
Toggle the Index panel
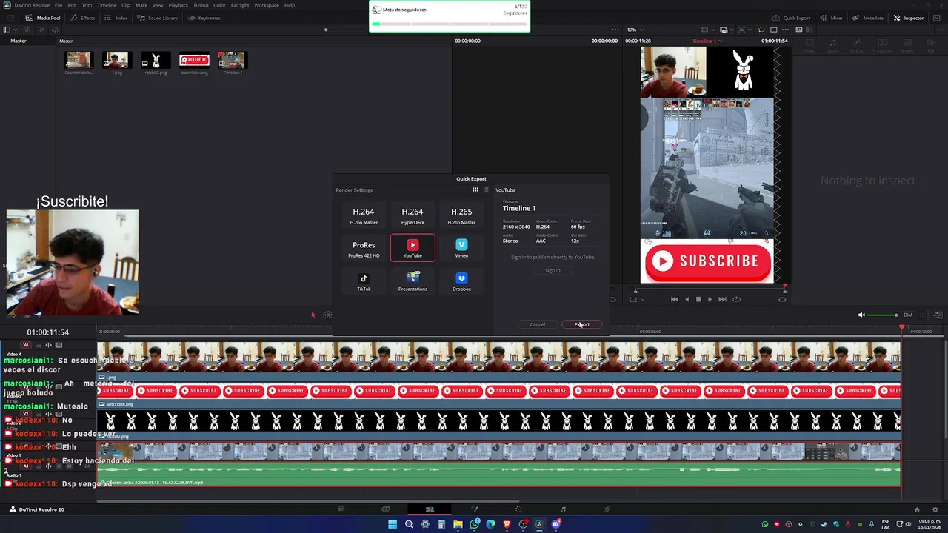[116, 18]
